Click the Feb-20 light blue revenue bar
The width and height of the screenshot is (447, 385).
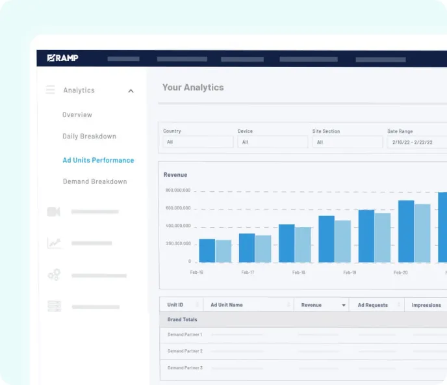[x=422, y=233]
